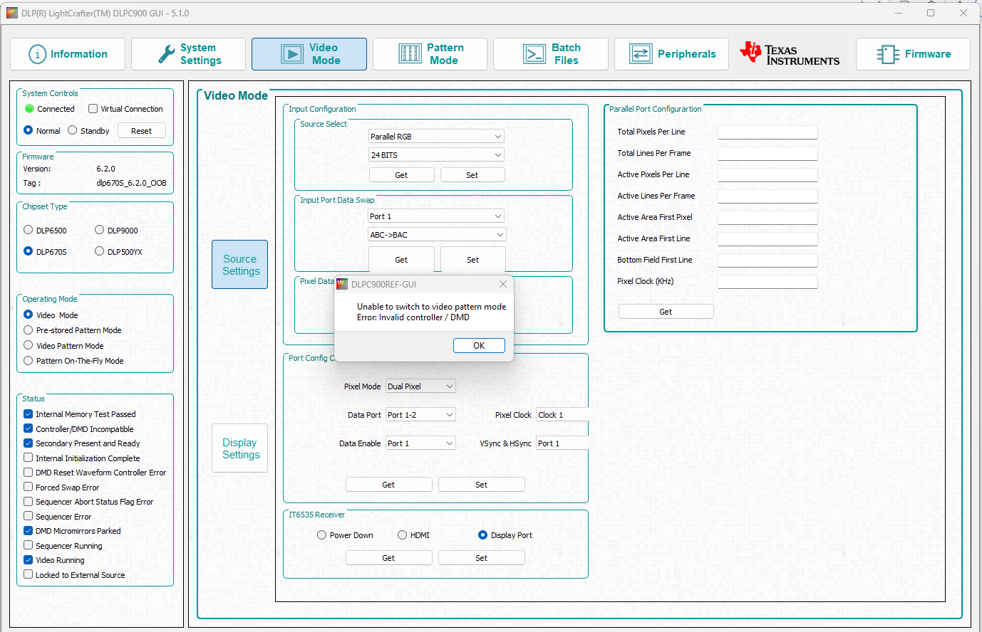Open the Batch Files tab
982x632 pixels.
tap(551, 54)
